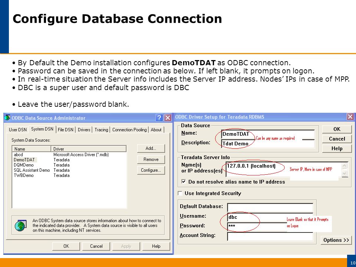Open the User DSN tab

(x=18, y=130)
